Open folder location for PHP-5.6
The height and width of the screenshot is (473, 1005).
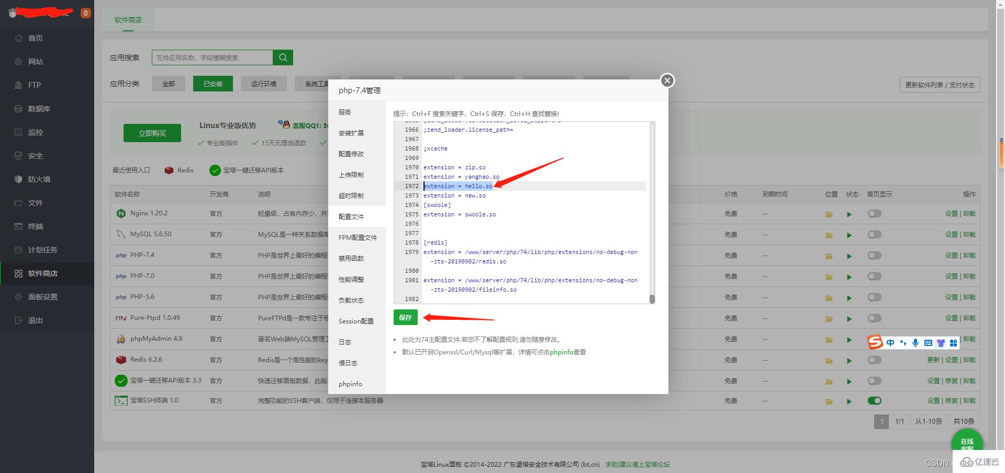point(829,298)
